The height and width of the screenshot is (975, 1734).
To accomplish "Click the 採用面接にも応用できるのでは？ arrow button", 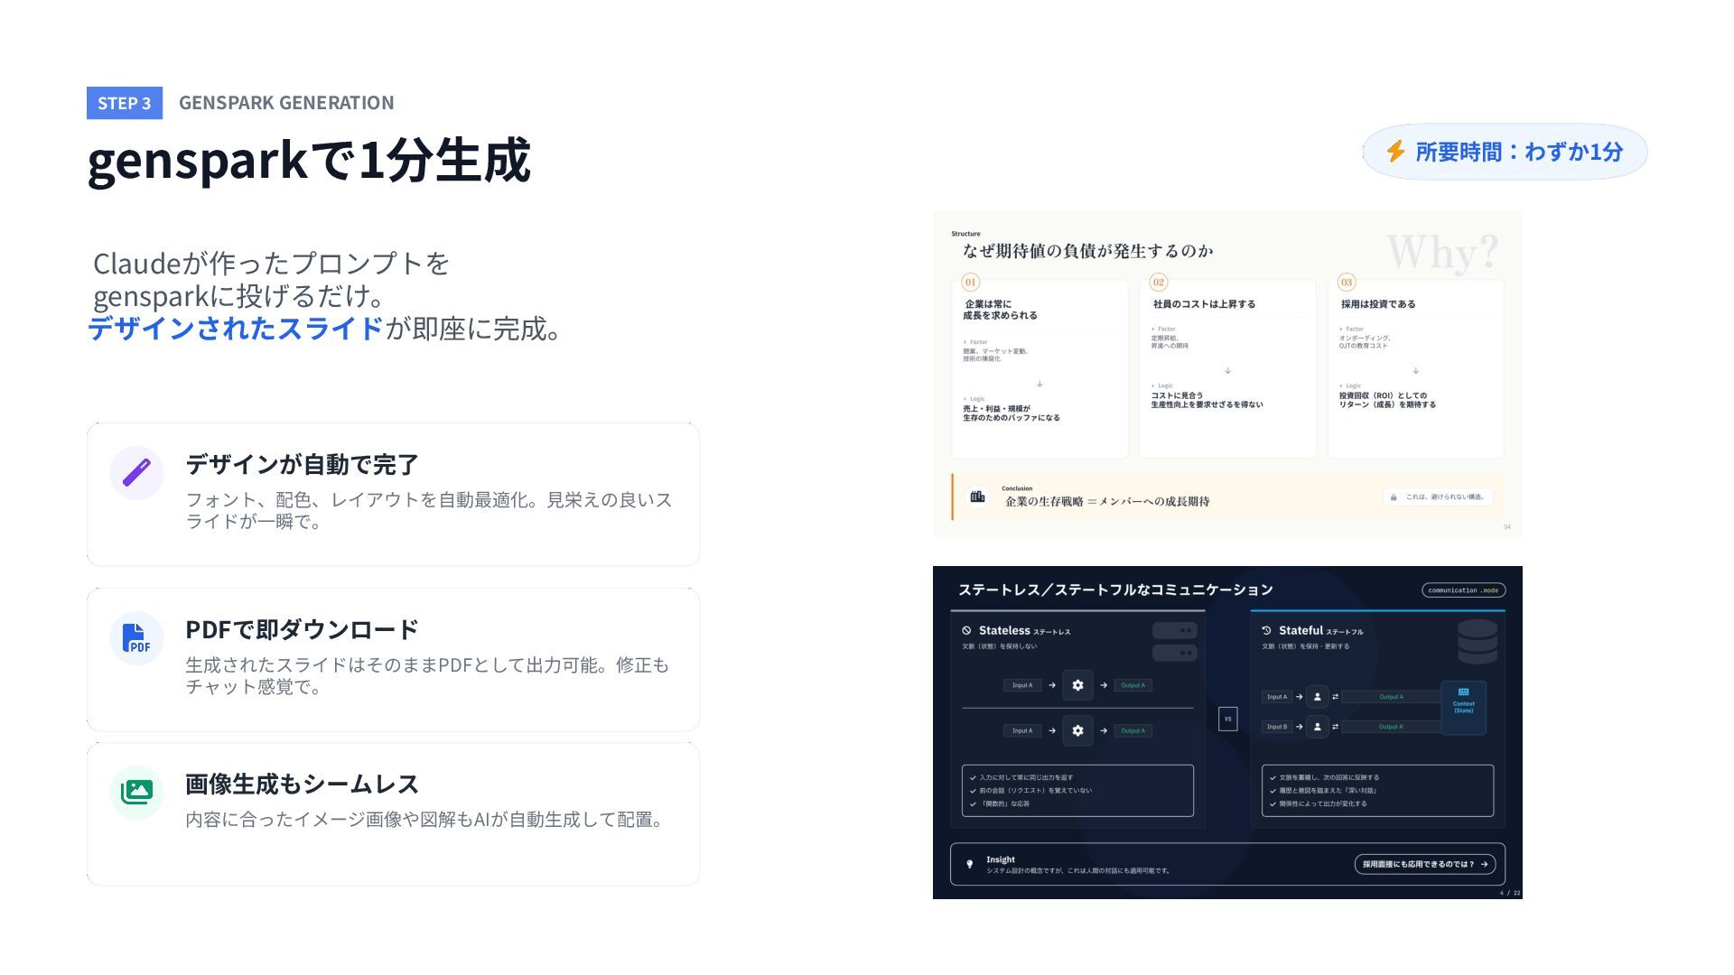I will point(1424,864).
